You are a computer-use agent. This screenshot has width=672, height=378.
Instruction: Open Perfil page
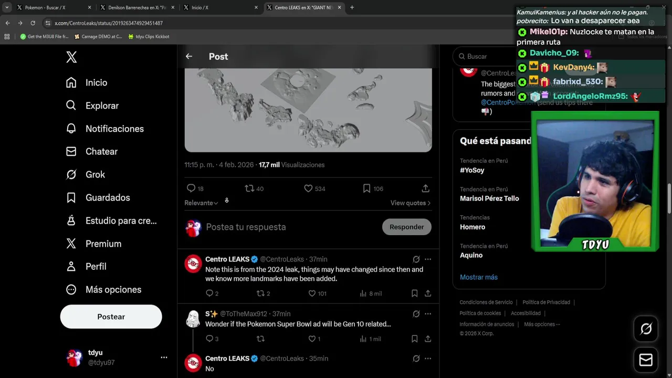click(87, 266)
